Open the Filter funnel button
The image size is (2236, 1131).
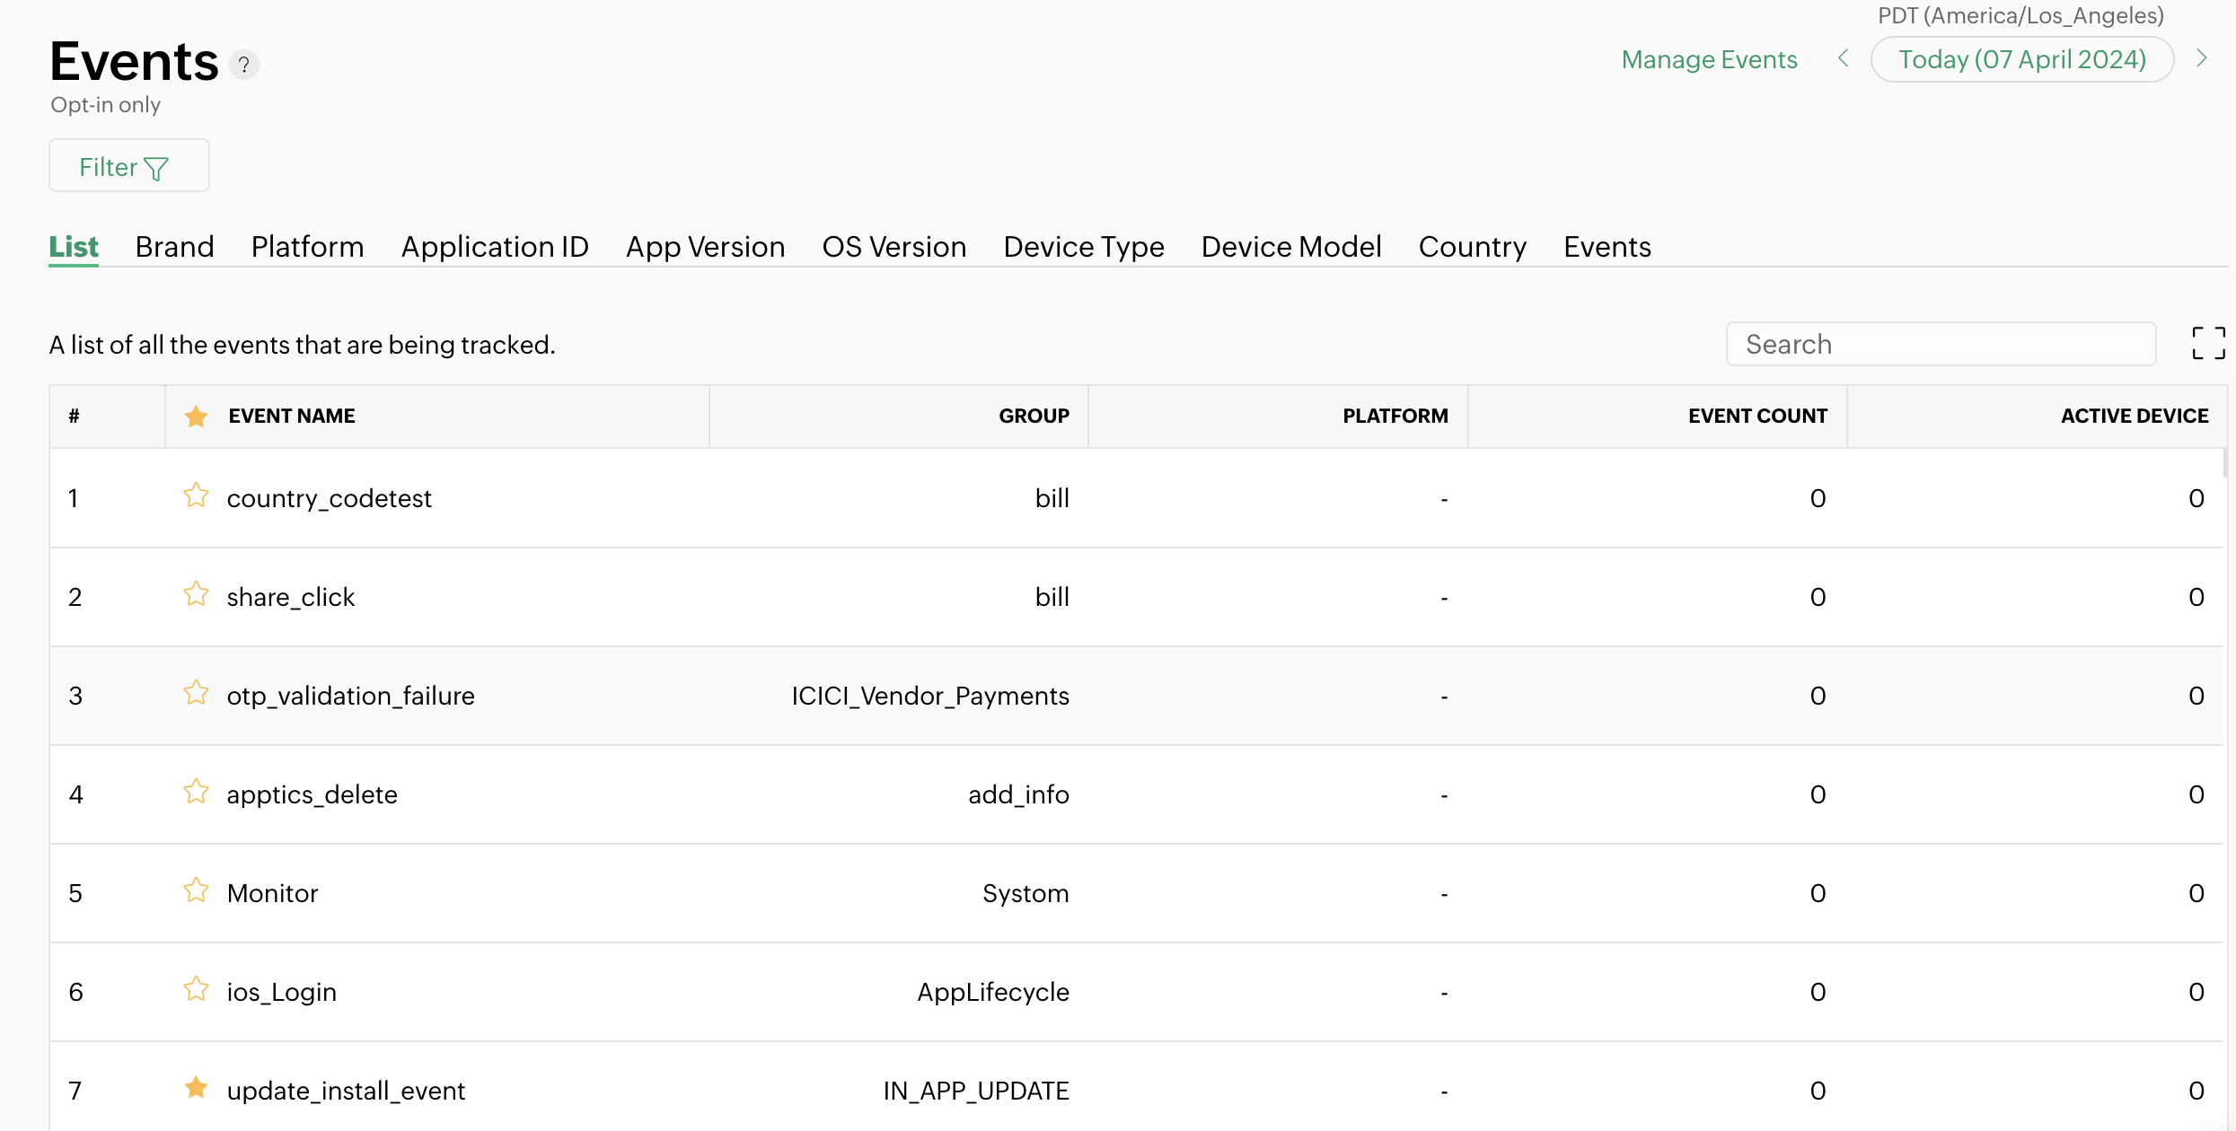(129, 166)
